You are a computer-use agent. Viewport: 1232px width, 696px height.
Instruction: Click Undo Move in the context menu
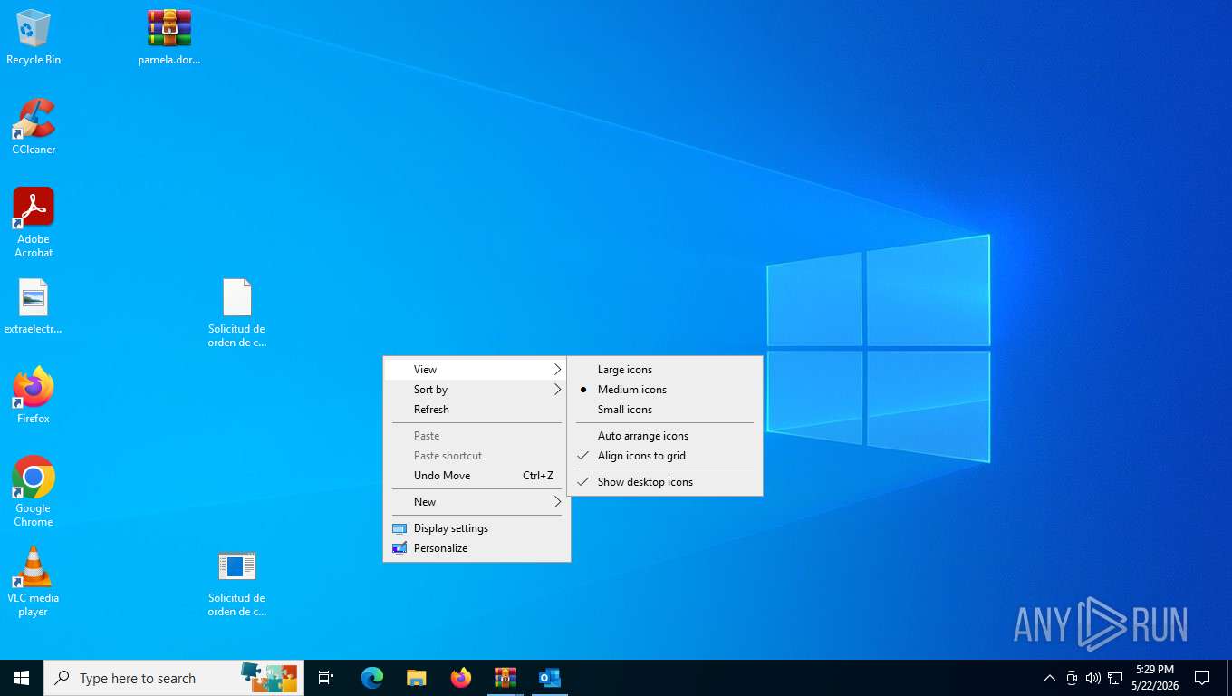476,476
